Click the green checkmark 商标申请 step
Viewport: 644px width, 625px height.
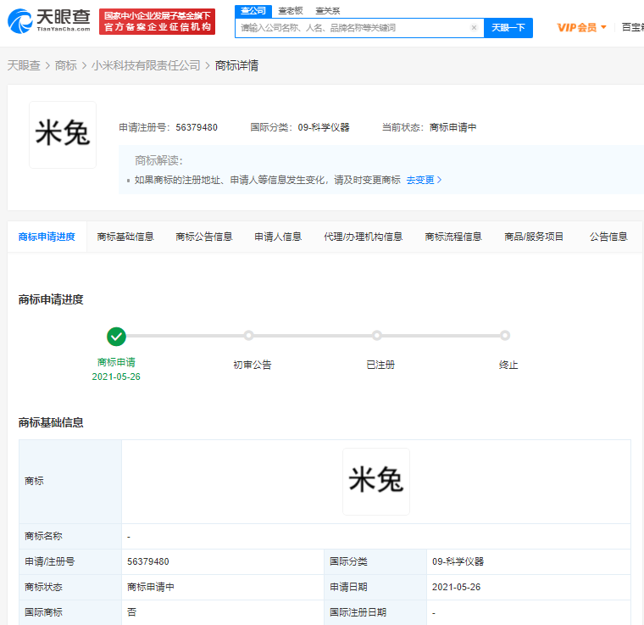[117, 336]
